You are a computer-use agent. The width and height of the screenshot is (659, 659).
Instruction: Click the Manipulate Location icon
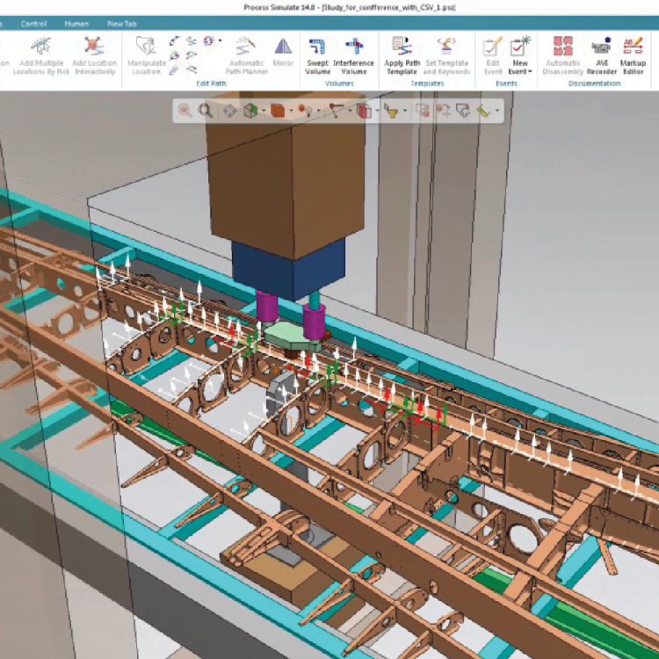[147, 54]
